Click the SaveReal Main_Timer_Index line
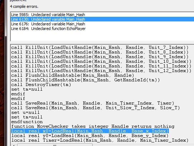The width and height of the screenshot is (194, 146). tap(93, 103)
